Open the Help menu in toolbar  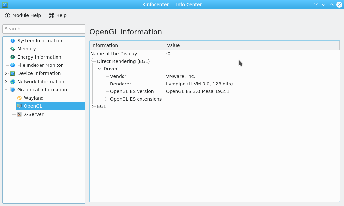tap(57, 15)
